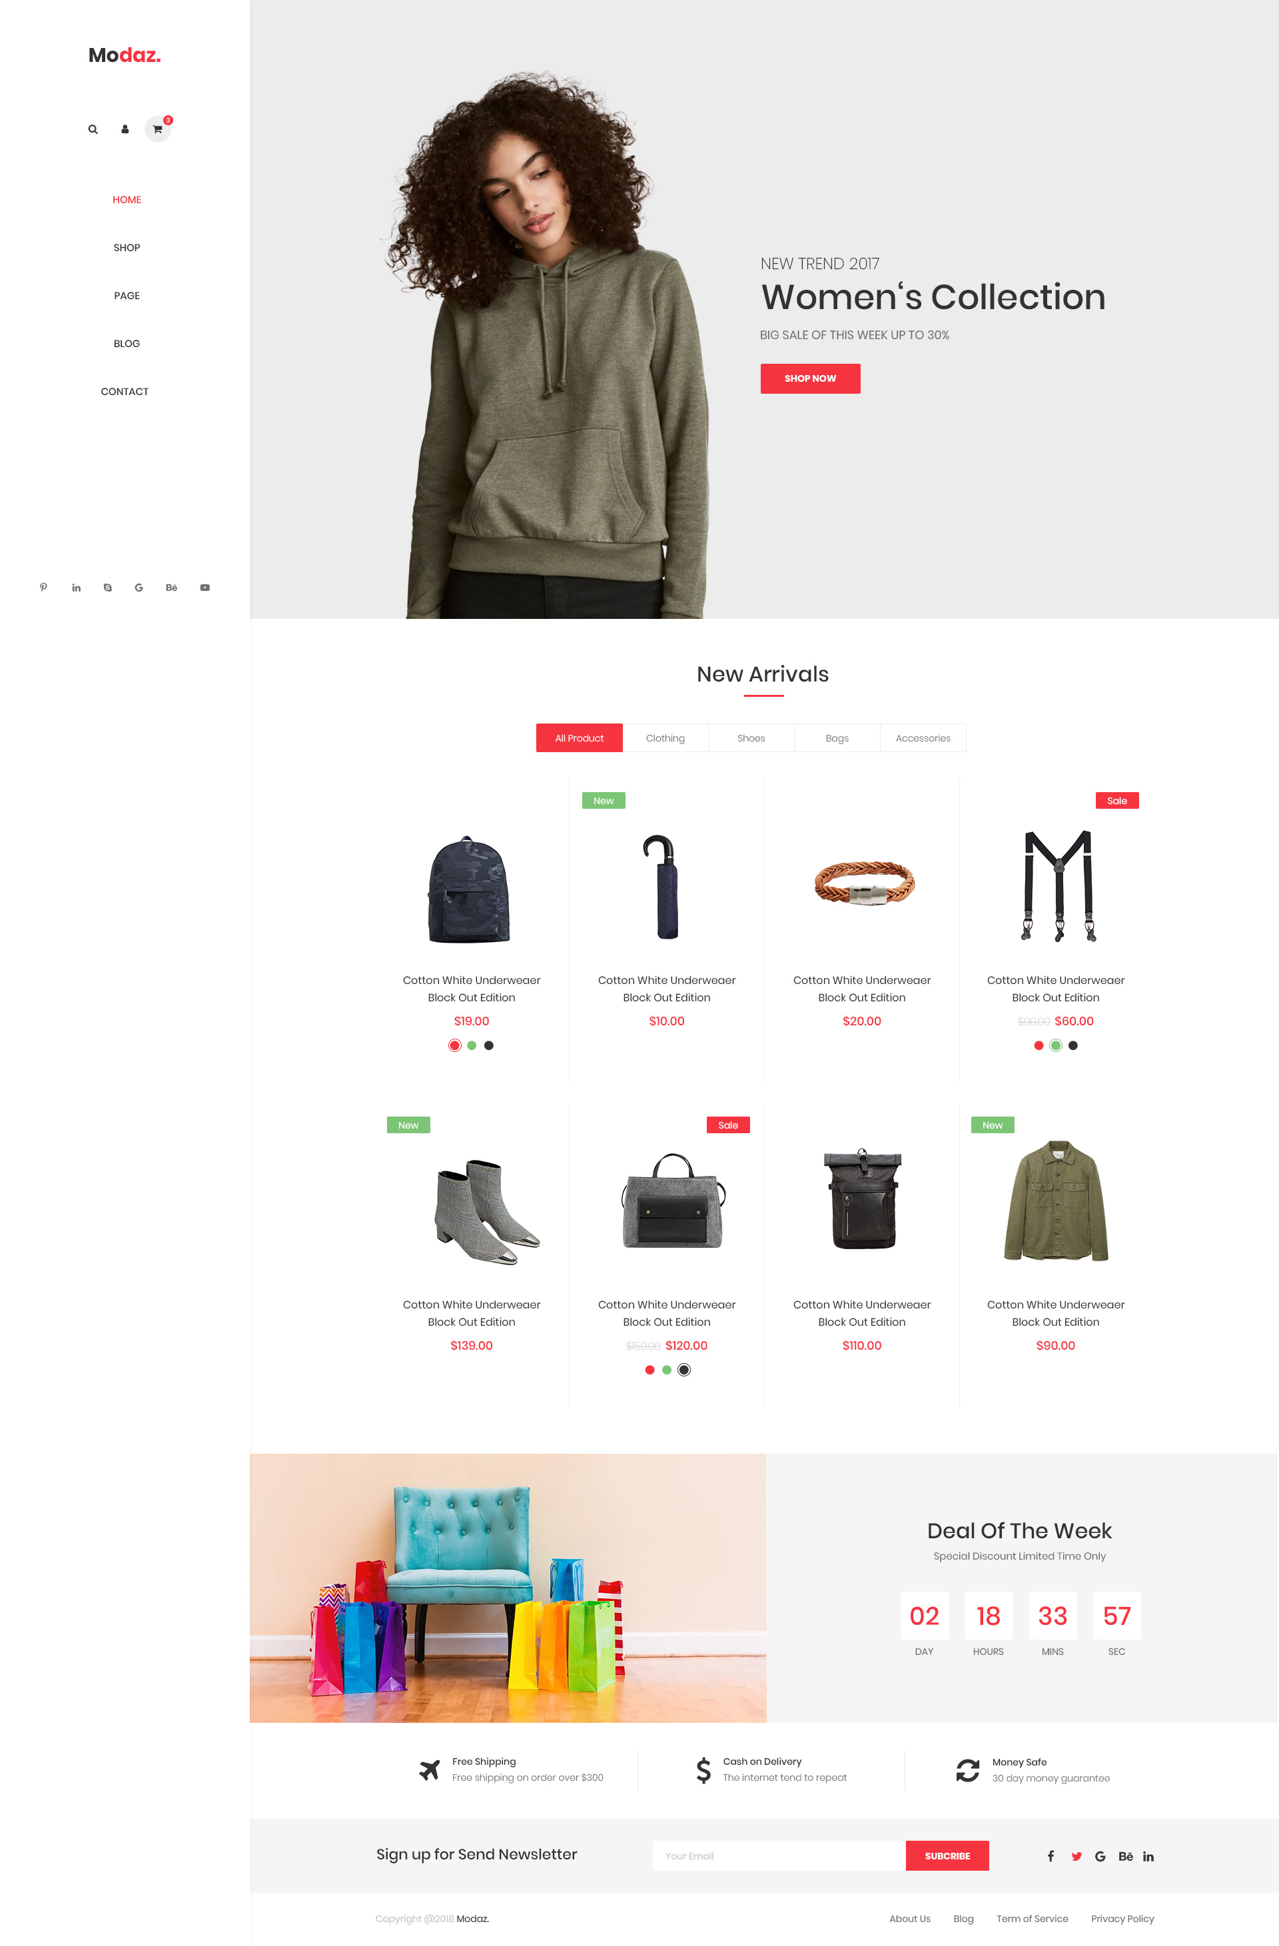Select red color for camo backpack
Screen dimensions: 1279x1946
[455, 1045]
